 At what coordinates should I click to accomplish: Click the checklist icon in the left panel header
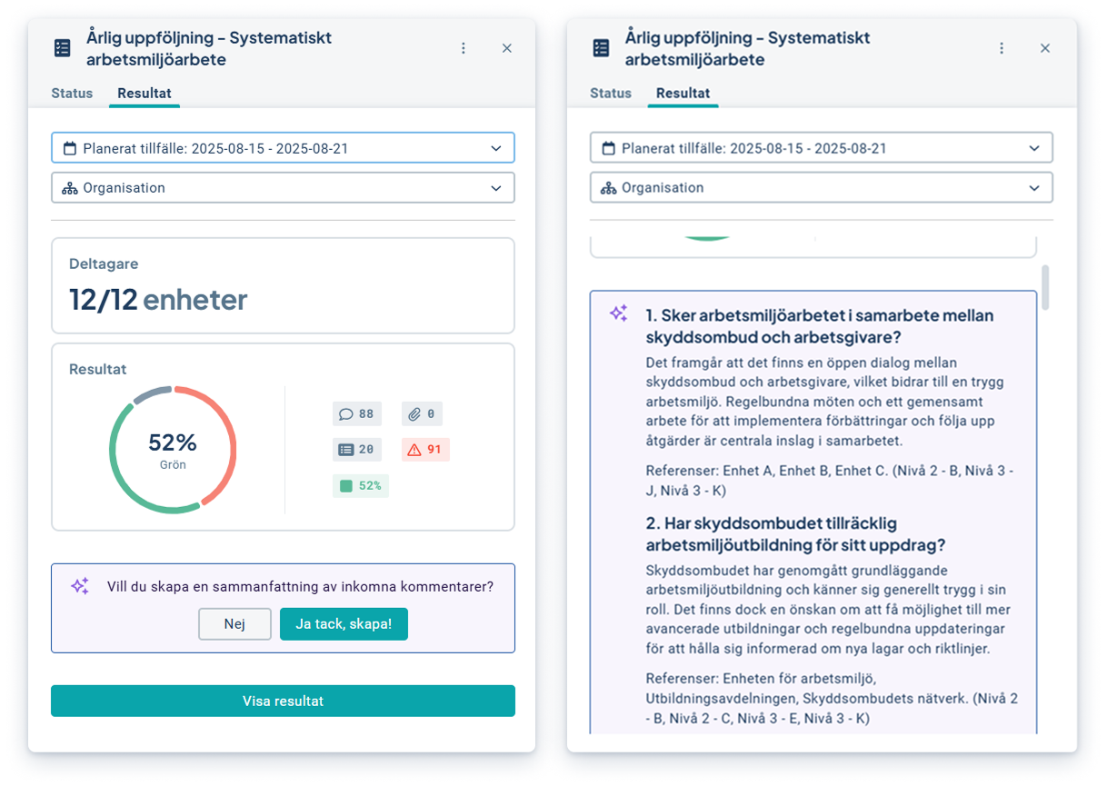(x=63, y=48)
